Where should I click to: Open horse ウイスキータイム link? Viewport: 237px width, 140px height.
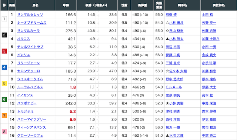(x=30, y=79)
